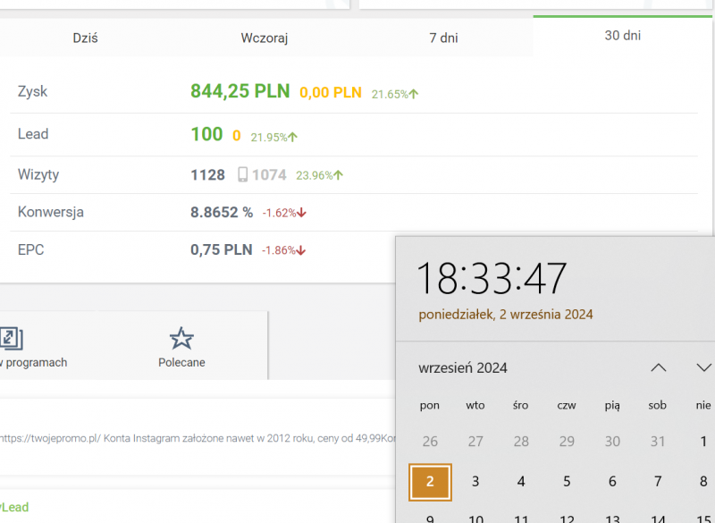Open month picker via 'wrzesień 2024' header

point(463,367)
